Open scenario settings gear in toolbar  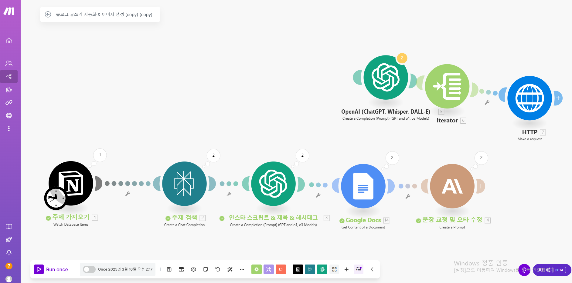(193, 269)
